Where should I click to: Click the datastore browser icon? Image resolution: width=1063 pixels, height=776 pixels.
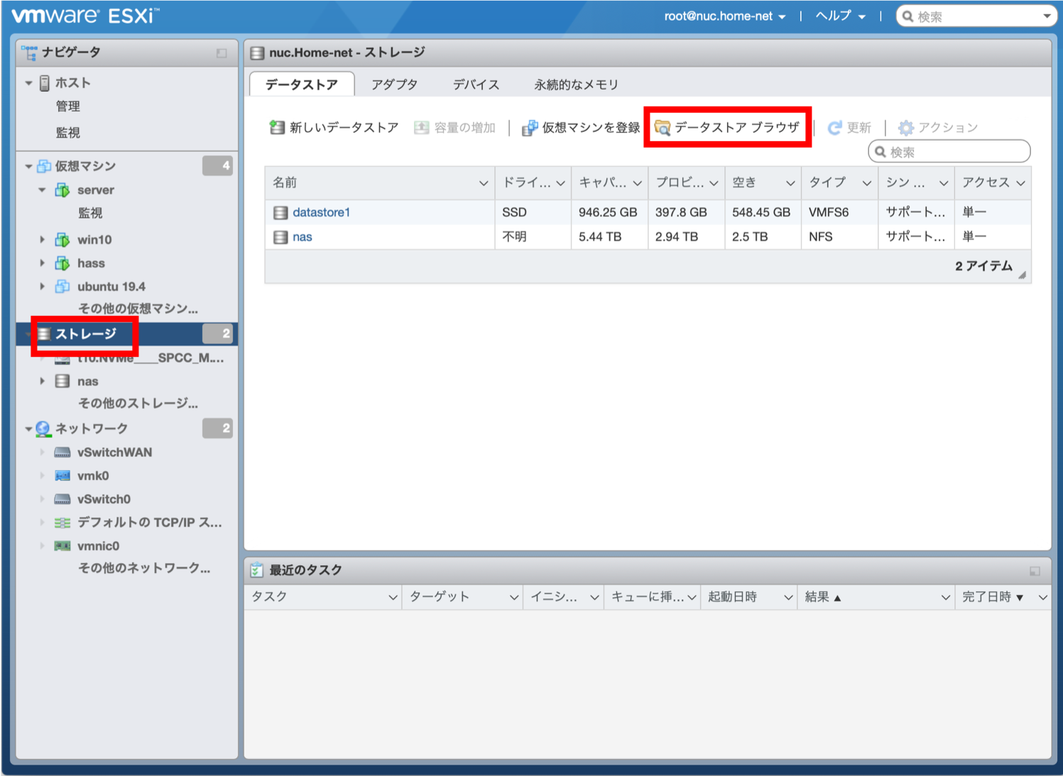pos(663,128)
